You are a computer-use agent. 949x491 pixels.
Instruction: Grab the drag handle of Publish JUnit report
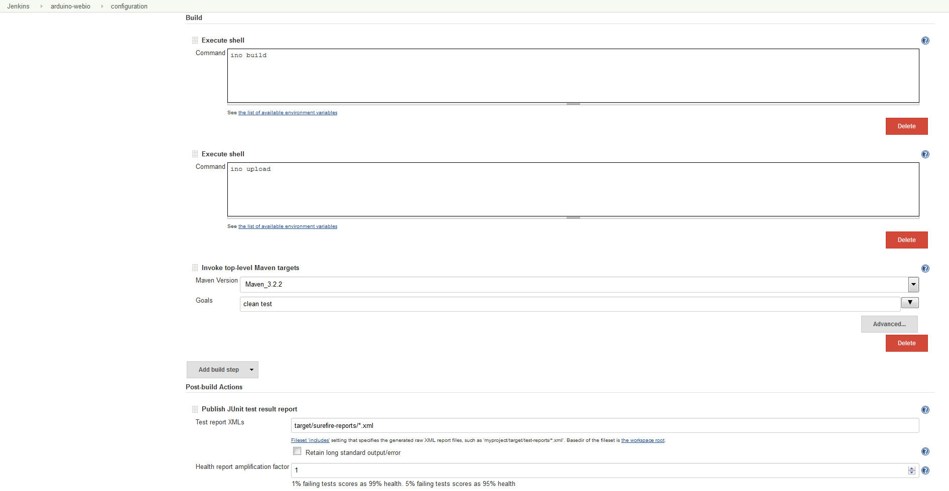pyautogui.click(x=195, y=409)
